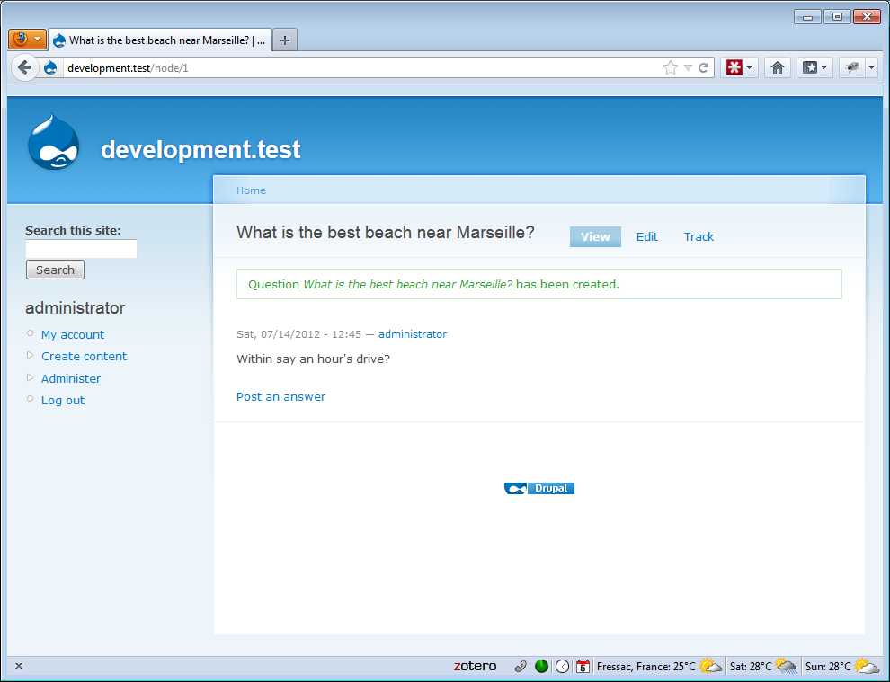Image resolution: width=890 pixels, height=682 pixels.
Task: Switch to the Edit tab
Action: 646,236
